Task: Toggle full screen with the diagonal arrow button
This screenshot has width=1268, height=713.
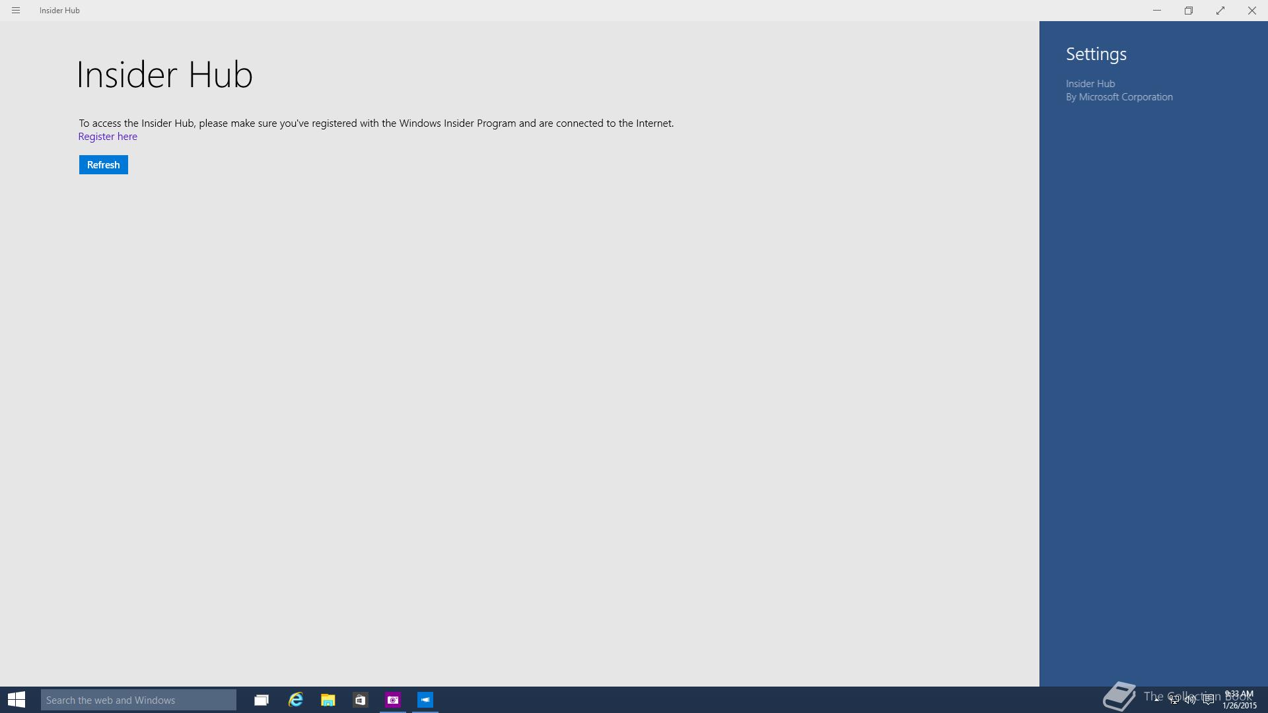Action: click(1220, 11)
